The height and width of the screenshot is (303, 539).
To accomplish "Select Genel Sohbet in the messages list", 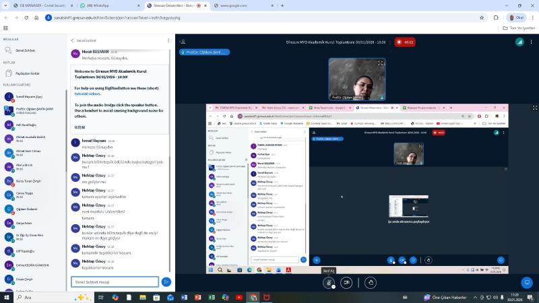I will (x=25, y=50).
